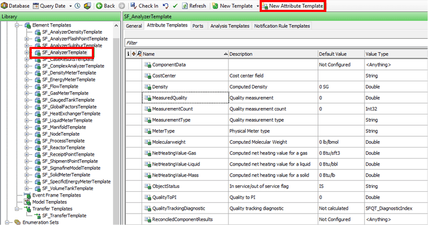Expand the SF_GlobalFactorsTemplate node

click(x=27, y=107)
